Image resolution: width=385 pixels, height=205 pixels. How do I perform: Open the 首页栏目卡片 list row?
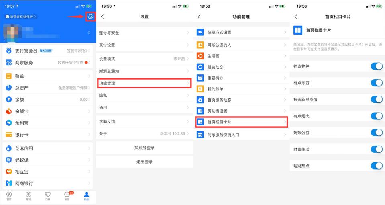(x=241, y=122)
